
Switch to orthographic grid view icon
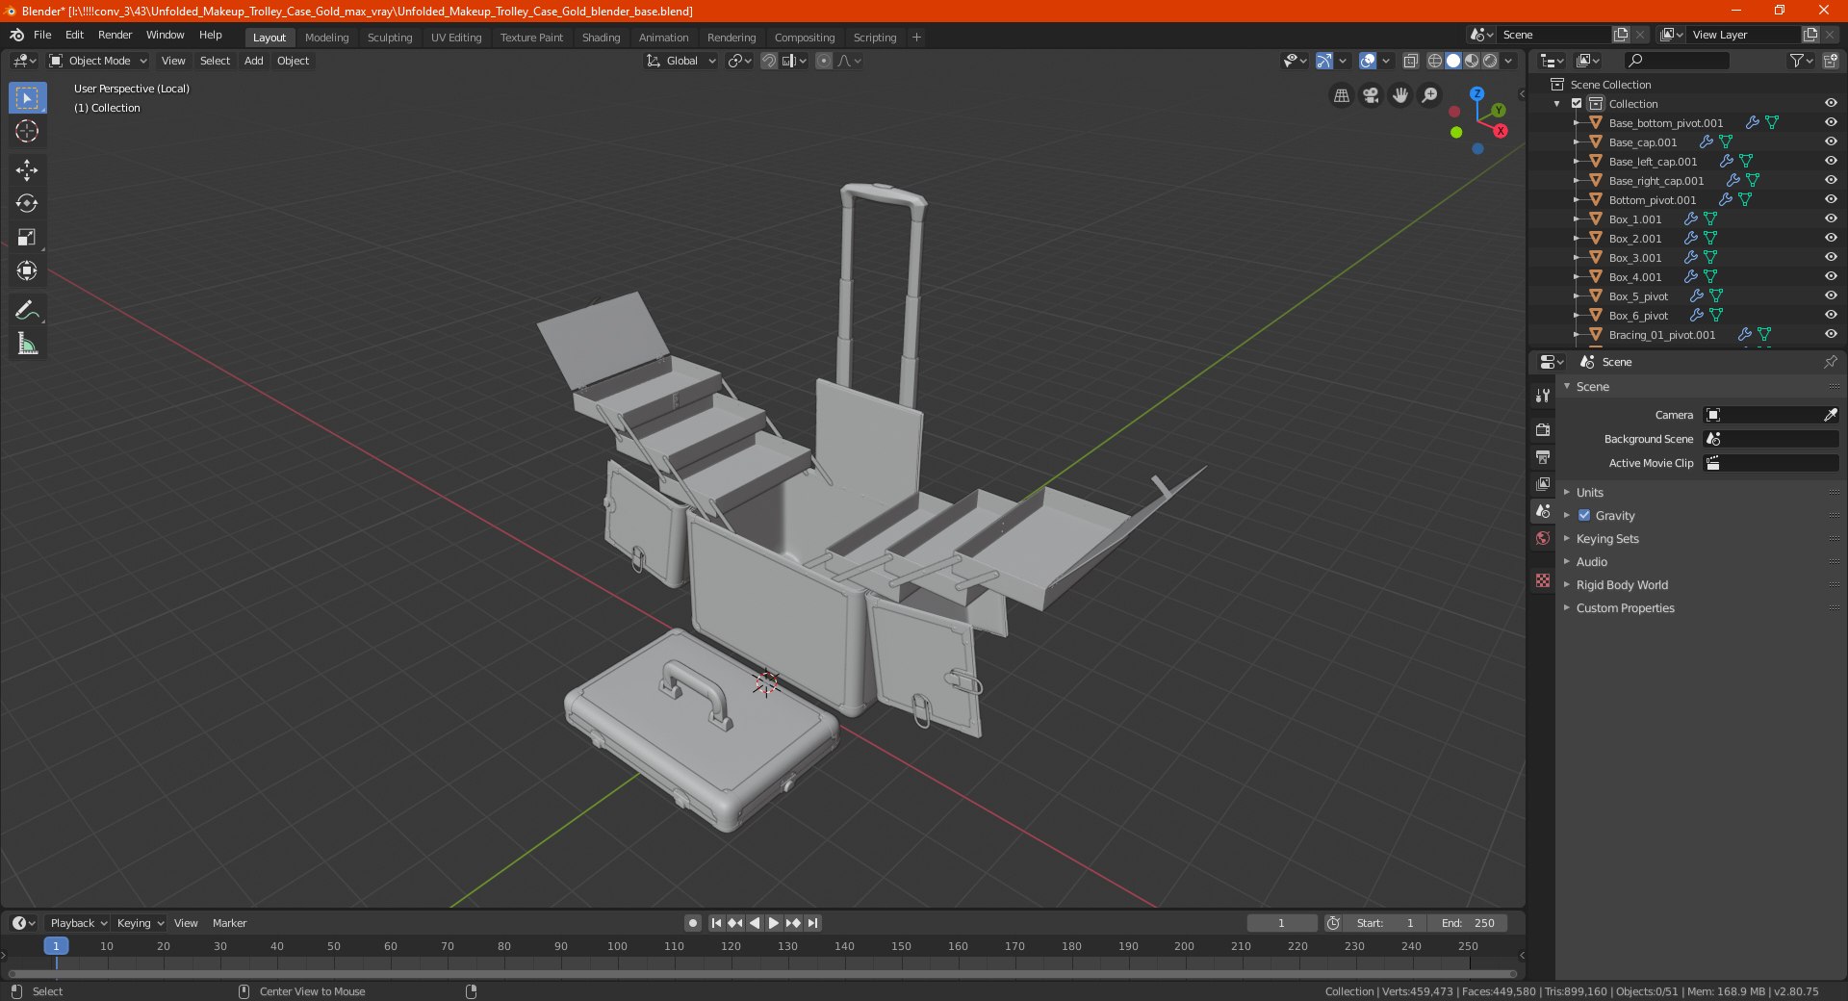(x=1341, y=95)
